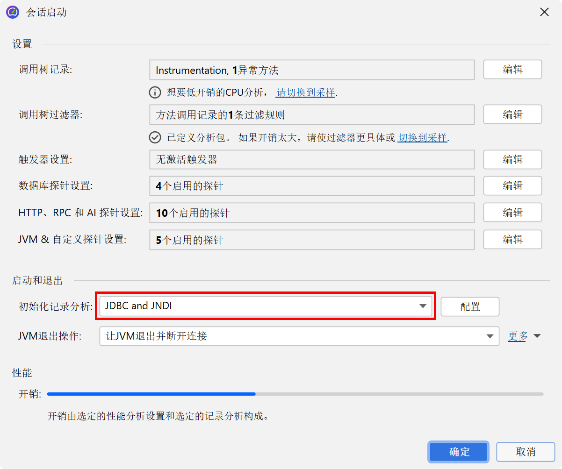562x469 pixels.
Task: Click the '请切换到采样' link
Action: coord(306,92)
